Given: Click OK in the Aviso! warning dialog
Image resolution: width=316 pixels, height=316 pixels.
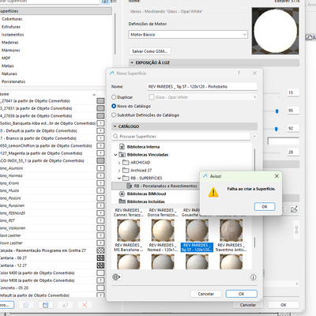Looking at the screenshot, I should point(265,206).
